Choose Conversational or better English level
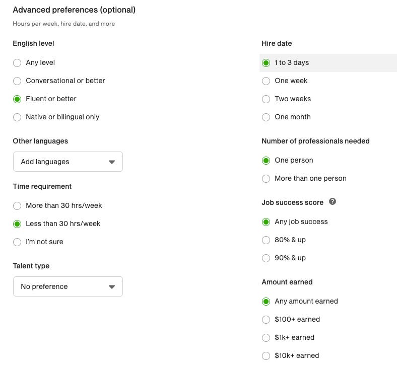Screen dimensions: 397x368 [17, 81]
